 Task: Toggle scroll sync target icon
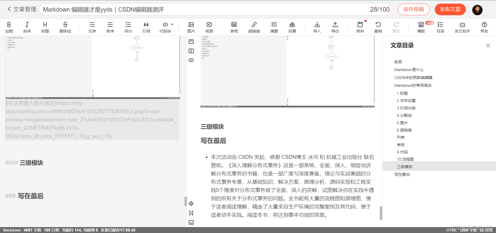(x=191, y=204)
